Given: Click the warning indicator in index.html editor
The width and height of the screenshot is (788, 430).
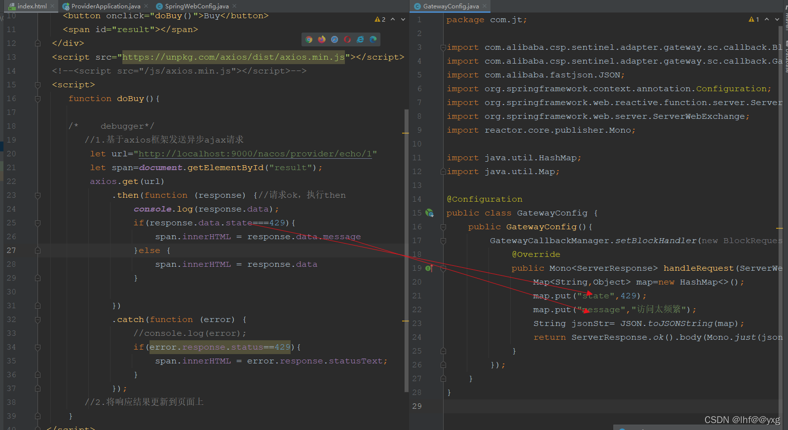Looking at the screenshot, I should 380,19.
